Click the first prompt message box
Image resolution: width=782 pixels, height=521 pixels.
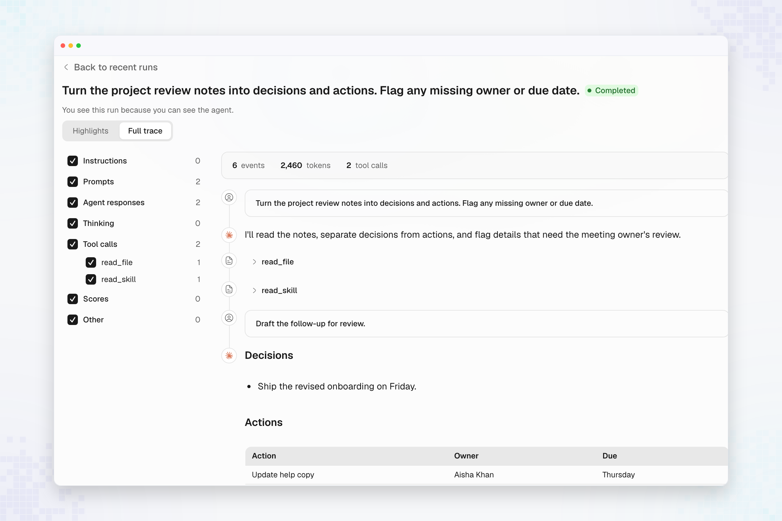[x=486, y=203]
